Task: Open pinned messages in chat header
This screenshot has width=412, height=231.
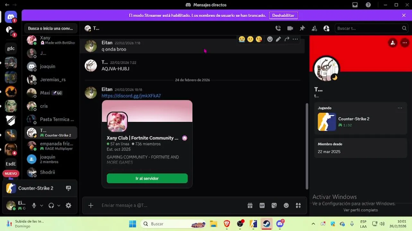Action: [x=302, y=28]
